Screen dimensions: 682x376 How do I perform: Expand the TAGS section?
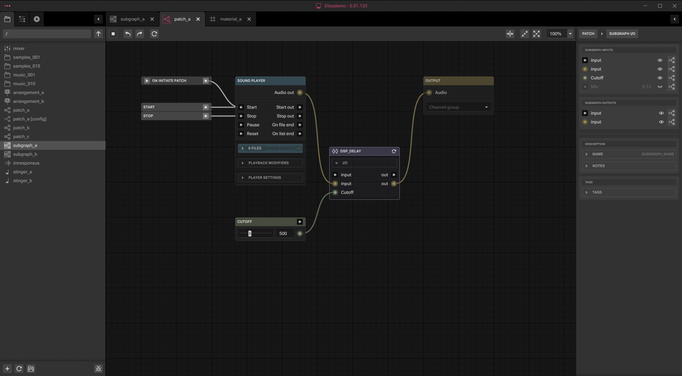click(629, 192)
